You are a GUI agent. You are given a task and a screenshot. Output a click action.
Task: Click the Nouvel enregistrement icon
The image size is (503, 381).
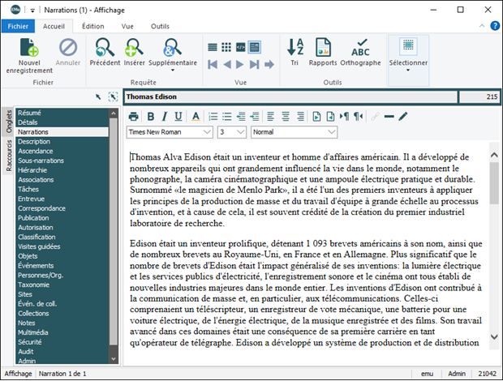tap(28, 48)
